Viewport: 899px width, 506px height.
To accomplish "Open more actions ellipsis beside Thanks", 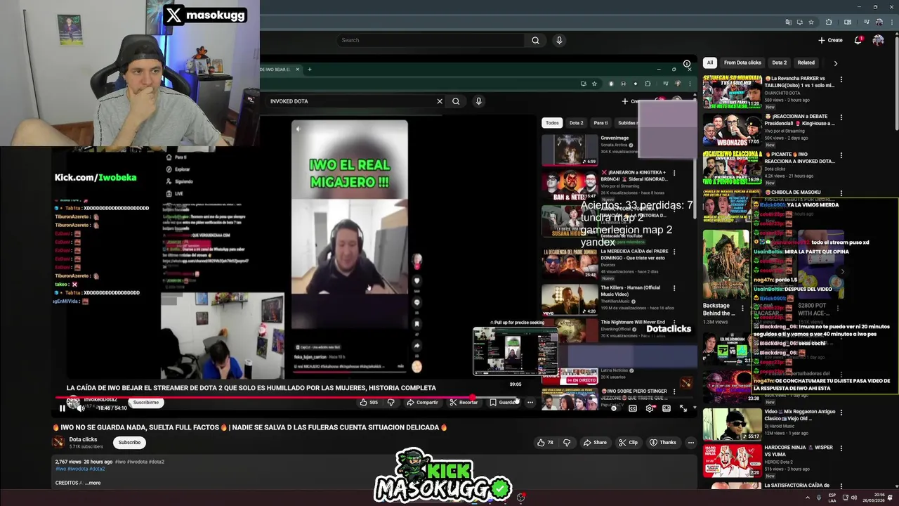I will point(691,443).
